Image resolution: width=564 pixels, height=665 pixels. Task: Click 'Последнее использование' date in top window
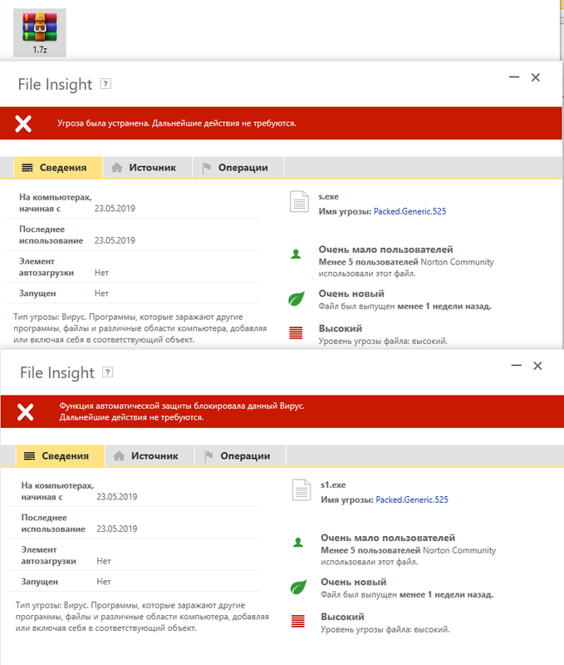point(115,240)
